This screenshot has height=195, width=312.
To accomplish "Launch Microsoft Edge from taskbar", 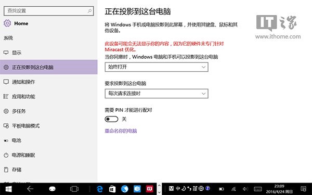I will 100,189.
